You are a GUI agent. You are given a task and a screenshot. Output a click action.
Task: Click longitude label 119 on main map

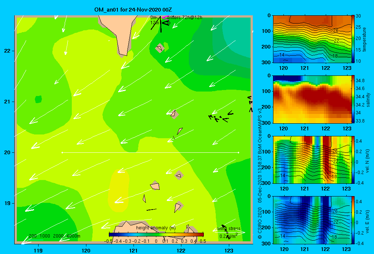(x=38, y=250)
